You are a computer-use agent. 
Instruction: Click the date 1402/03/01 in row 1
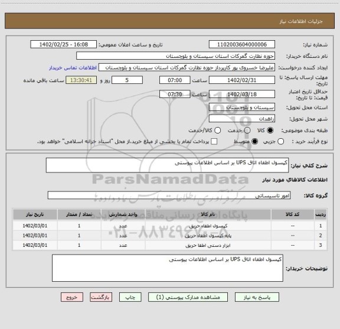(x=35, y=226)
